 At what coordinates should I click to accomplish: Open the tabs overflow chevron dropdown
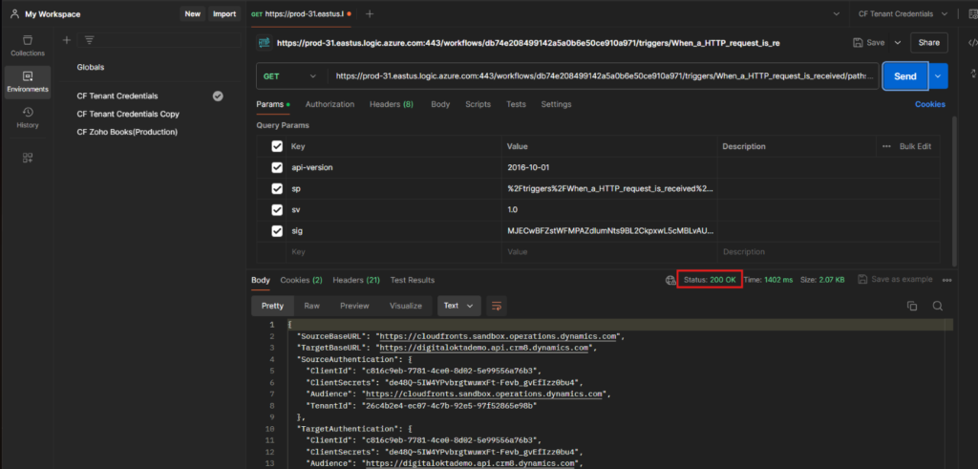click(x=837, y=13)
